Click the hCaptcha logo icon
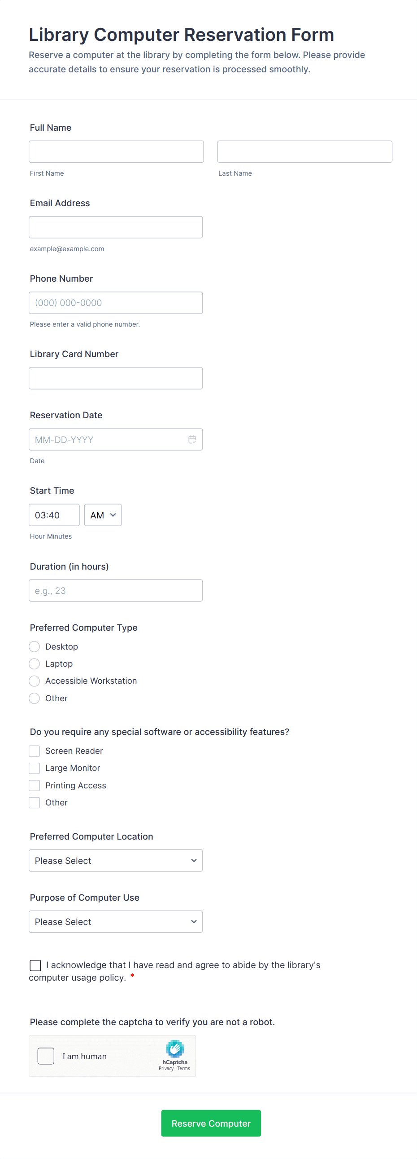 point(174,1048)
